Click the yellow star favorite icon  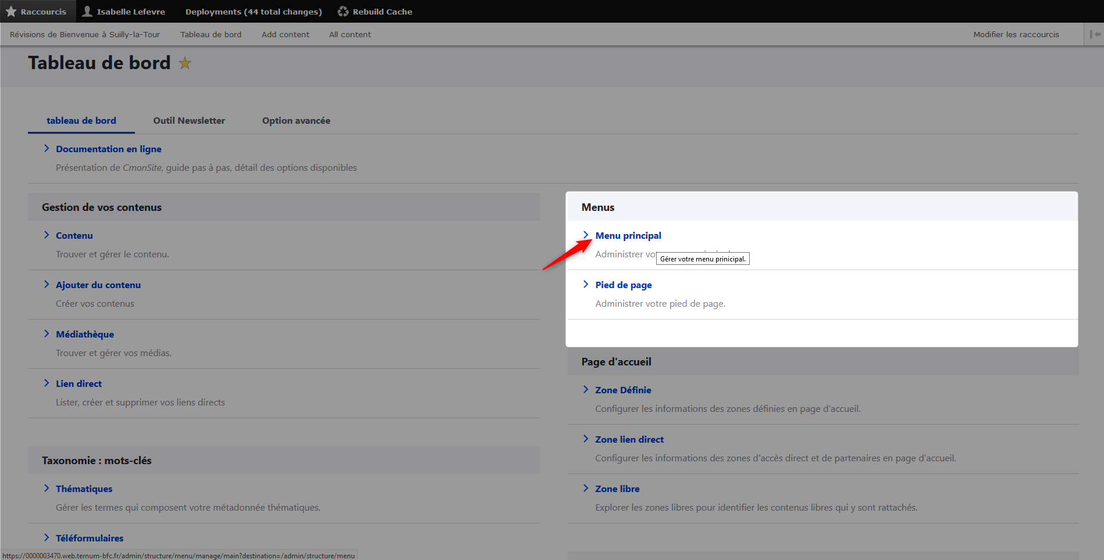point(185,63)
